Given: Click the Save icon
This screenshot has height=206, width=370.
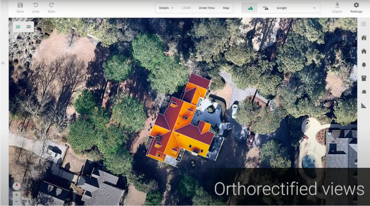Looking at the screenshot, I should click(20, 5).
